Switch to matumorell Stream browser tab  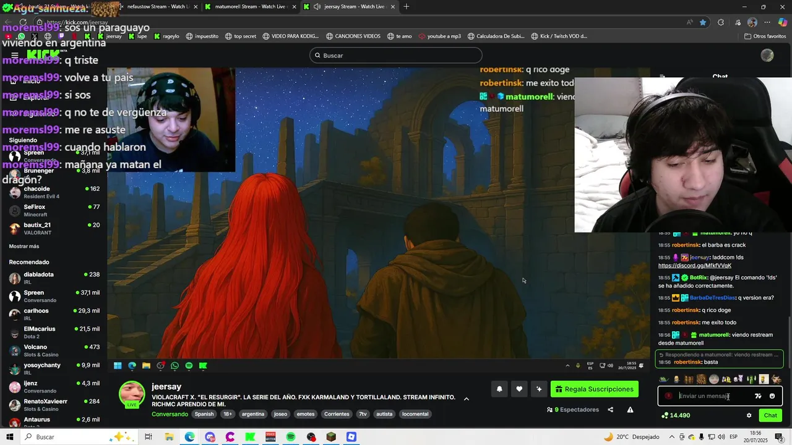[x=251, y=7]
